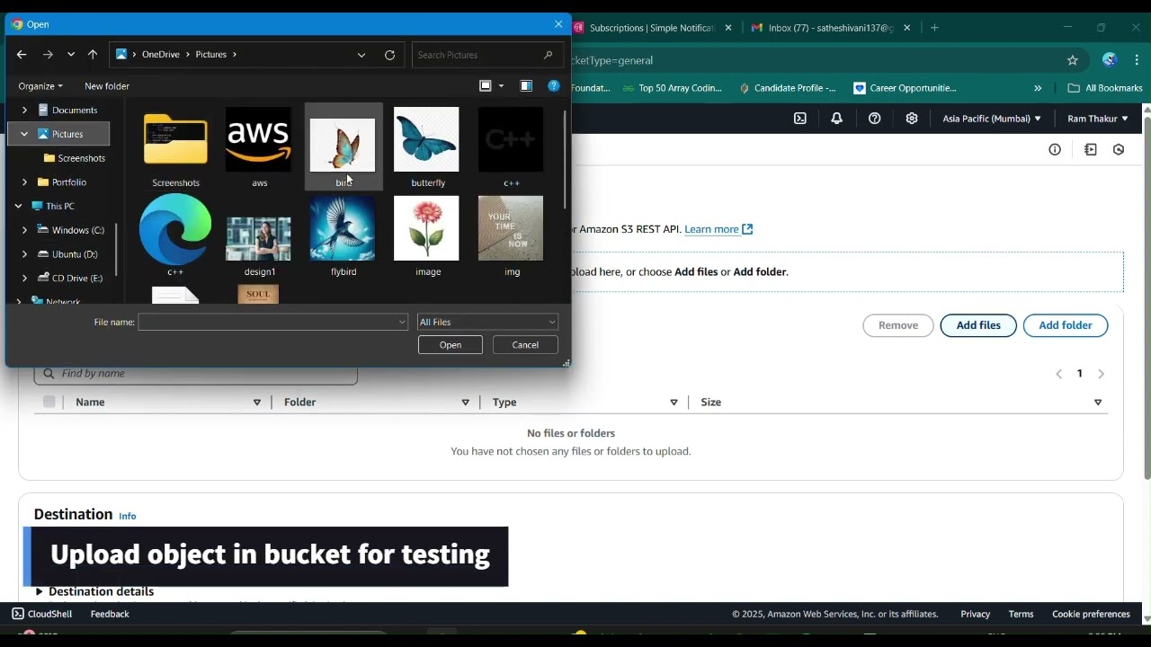Open Career Opportunities bookmark
This screenshot has width=1151, height=647.
[906, 88]
